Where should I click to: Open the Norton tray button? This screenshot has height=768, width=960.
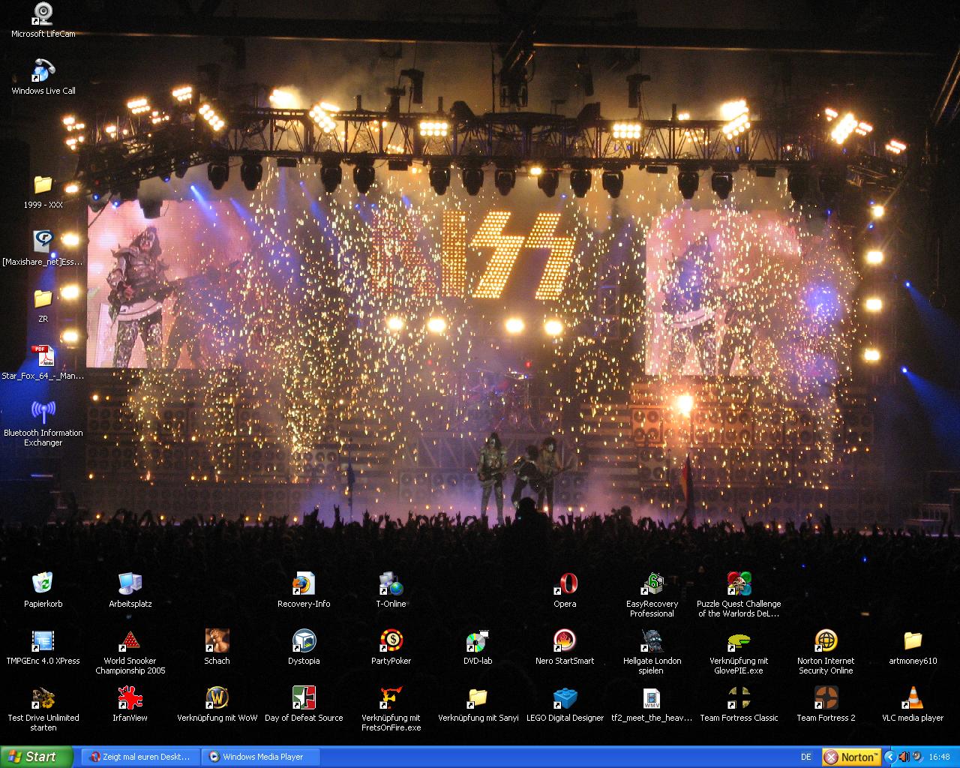pyautogui.click(x=851, y=757)
